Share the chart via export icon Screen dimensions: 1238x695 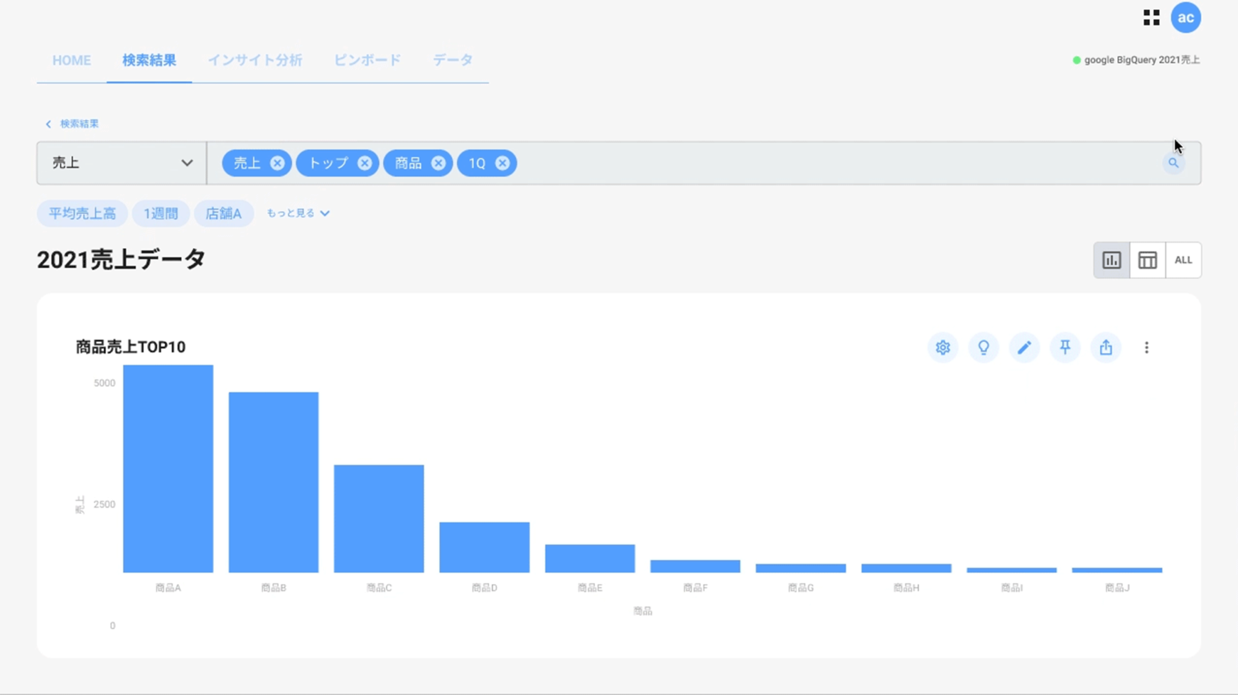click(1106, 347)
